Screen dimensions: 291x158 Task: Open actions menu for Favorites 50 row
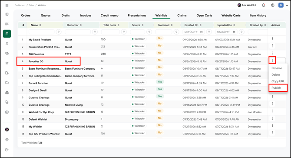pos(272,60)
